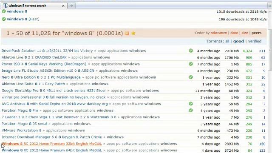Click seed count 885 on Power ISO row
Image resolution: width=272 pixels, height=153 pixels.
pyautogui.click(x=249, y=64)
